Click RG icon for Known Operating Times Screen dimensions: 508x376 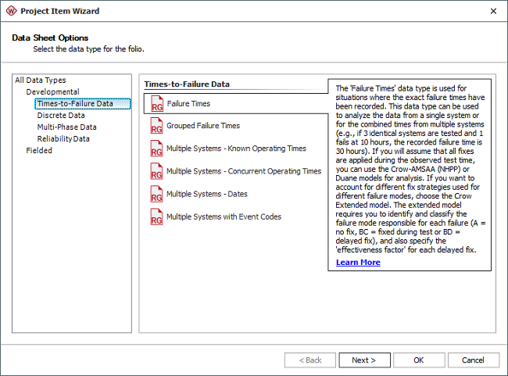pyautogui.click(x=155, y=149)
